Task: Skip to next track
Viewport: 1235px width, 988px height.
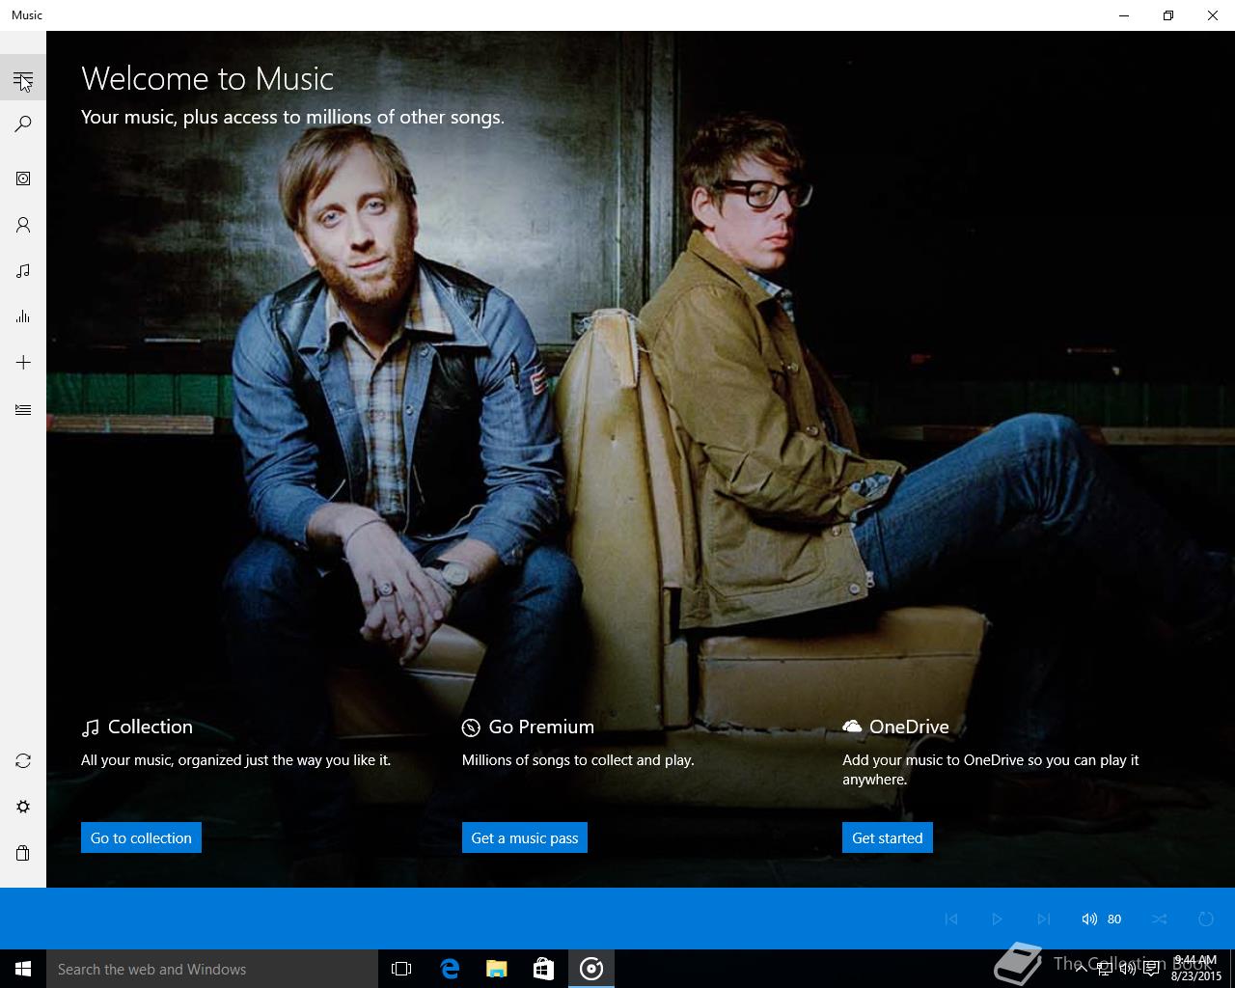Action: pyautogui.click(x=1043, y=919)
